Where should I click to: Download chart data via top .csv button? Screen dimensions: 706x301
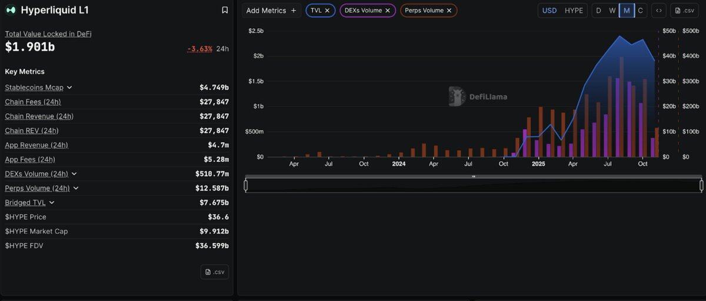point(684,11)
